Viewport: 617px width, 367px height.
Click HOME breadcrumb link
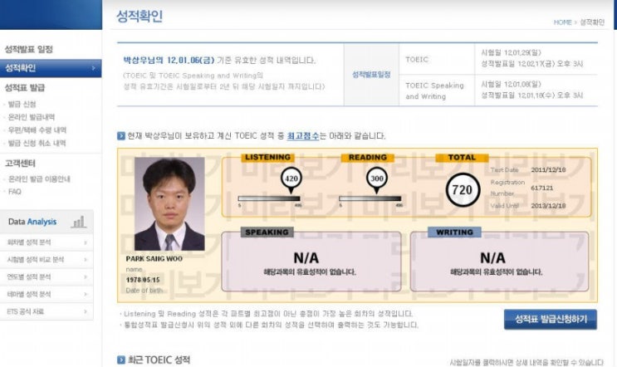[x=562, y=22]
